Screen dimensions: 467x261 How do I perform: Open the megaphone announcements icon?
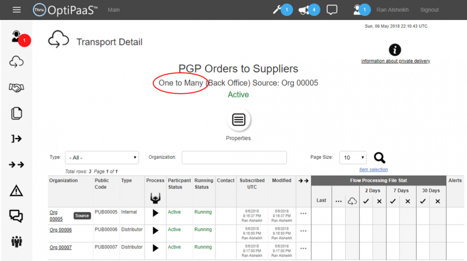[x=305, y=10]
